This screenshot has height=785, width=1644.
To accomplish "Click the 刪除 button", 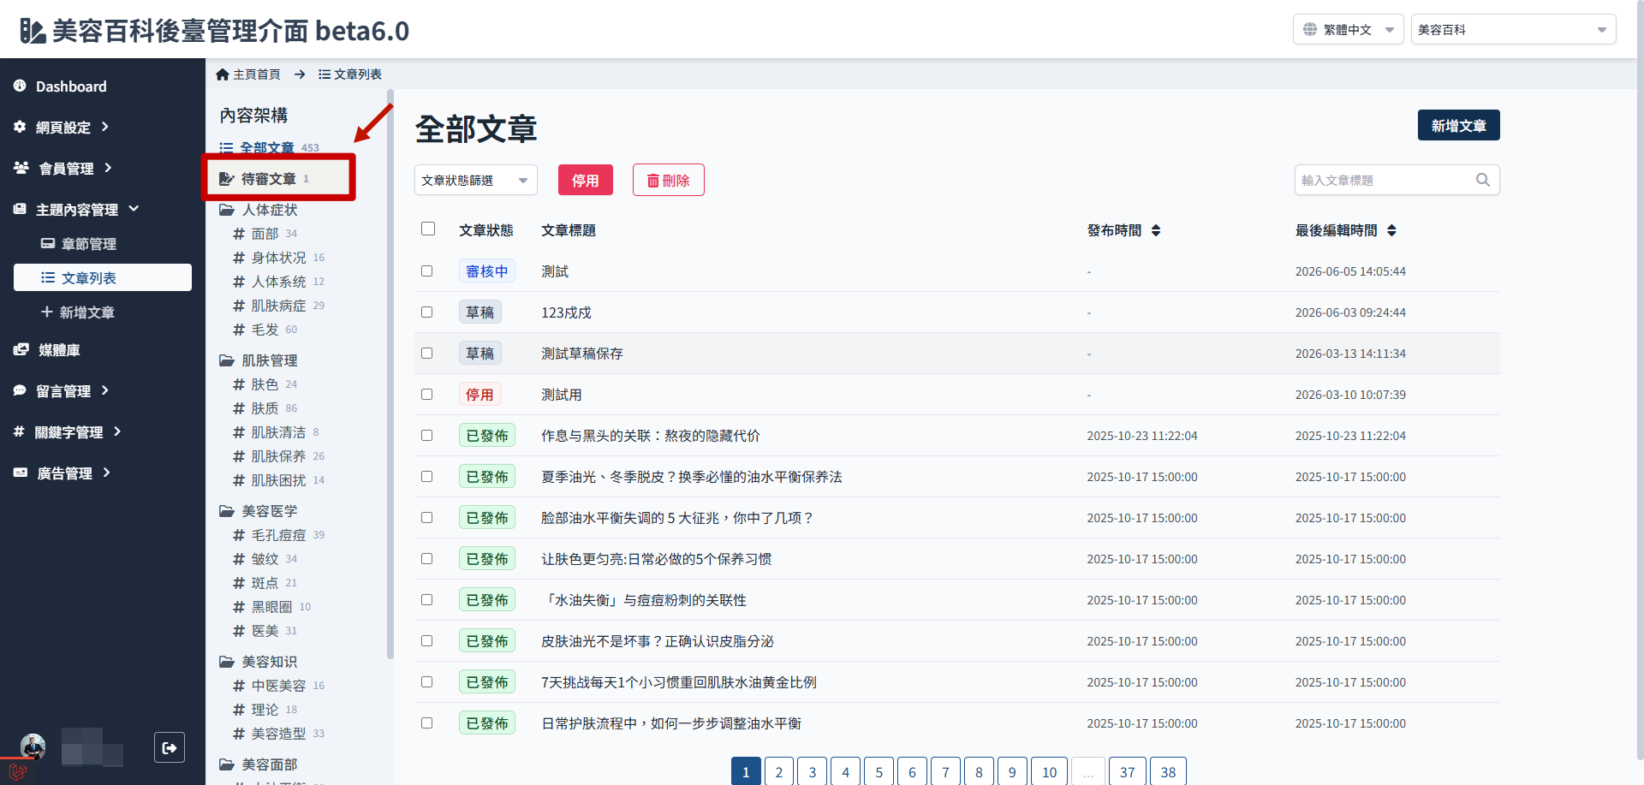I will pyautogui.click(x=669, y=180).
